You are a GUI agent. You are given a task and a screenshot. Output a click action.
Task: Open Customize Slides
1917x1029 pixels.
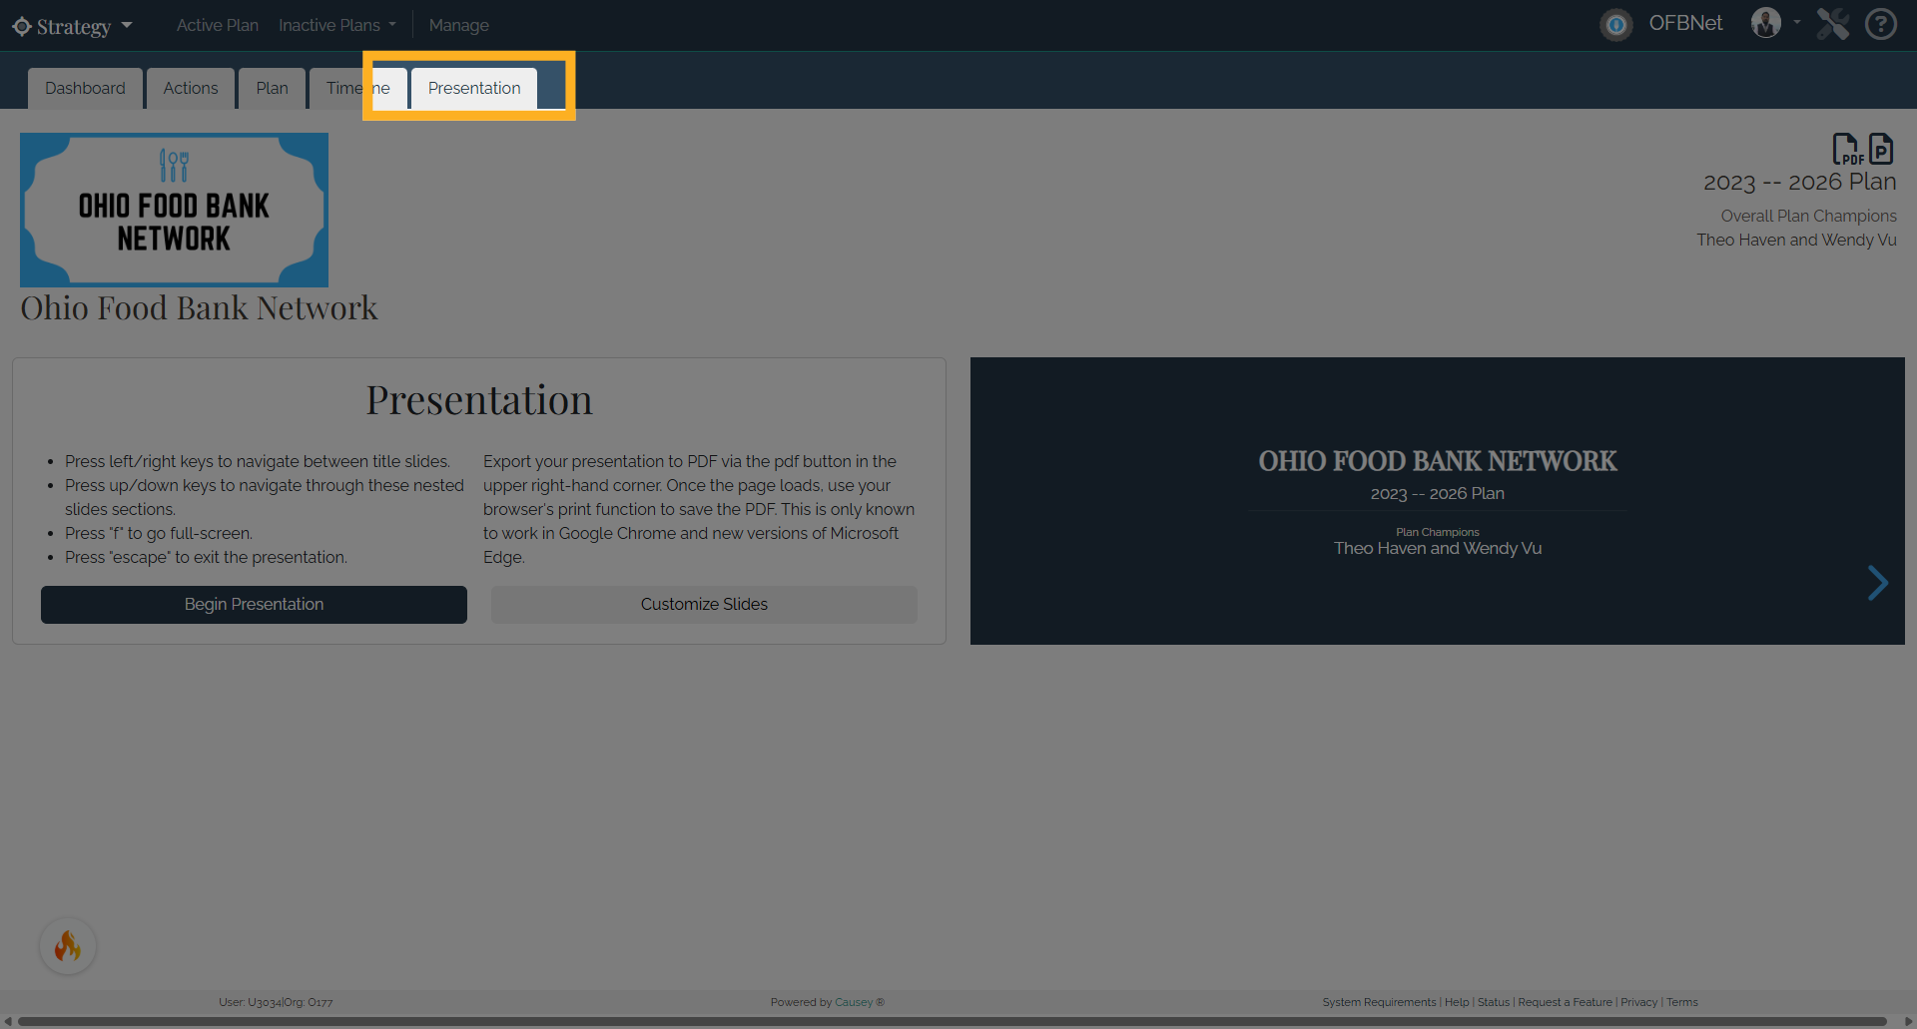pos(704,605)
